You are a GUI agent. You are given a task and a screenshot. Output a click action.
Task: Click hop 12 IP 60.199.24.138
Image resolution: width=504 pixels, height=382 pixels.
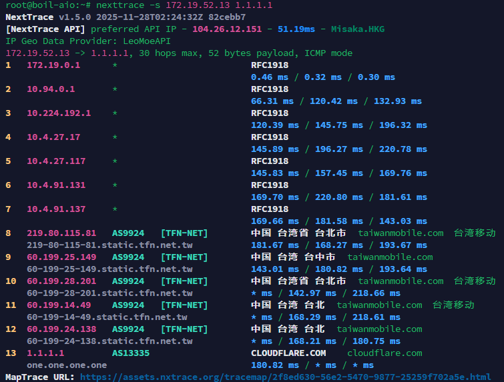coord(61,329)
